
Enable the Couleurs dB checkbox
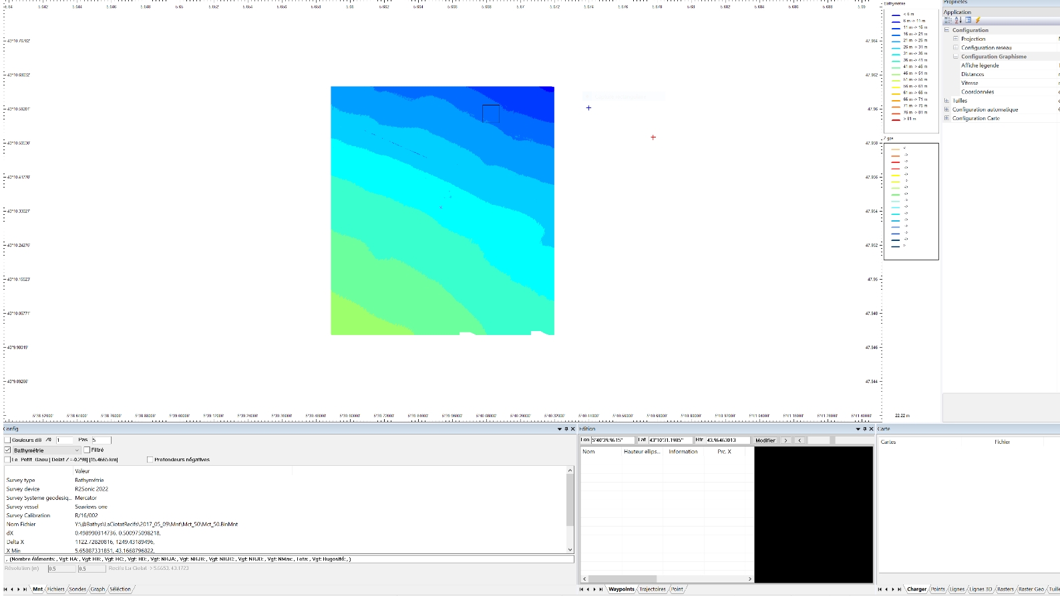[7, 440]
